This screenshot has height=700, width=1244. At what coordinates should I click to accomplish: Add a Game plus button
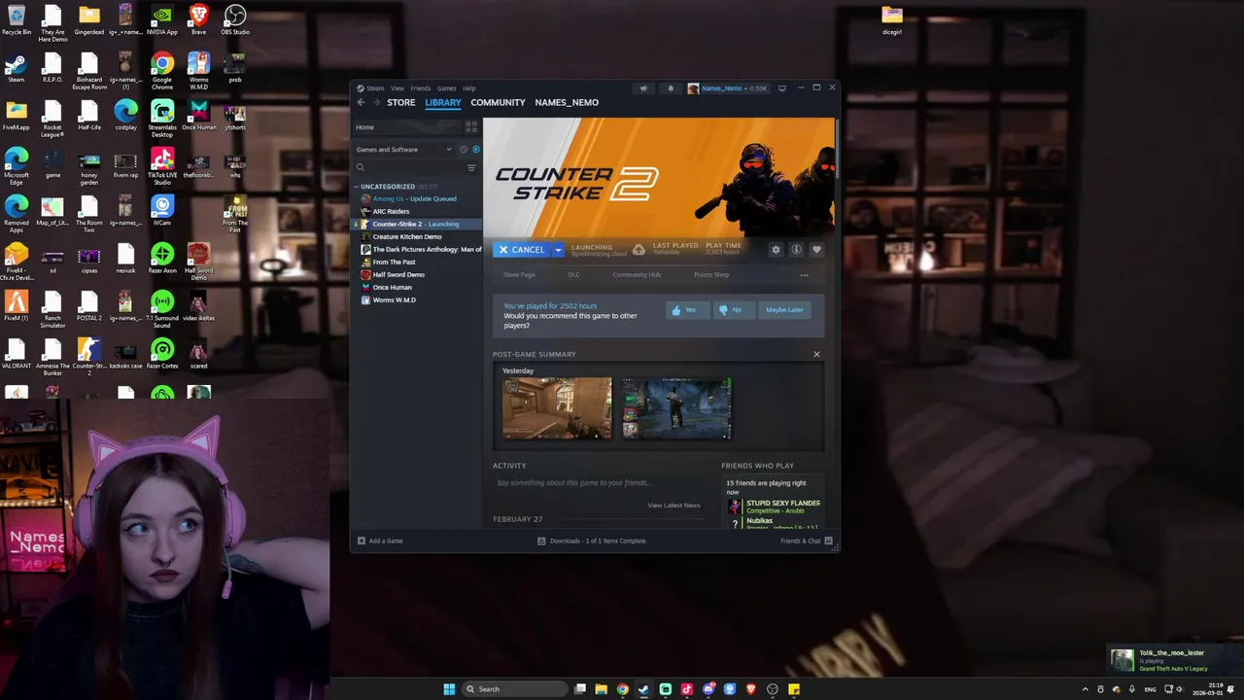(380, 541)
